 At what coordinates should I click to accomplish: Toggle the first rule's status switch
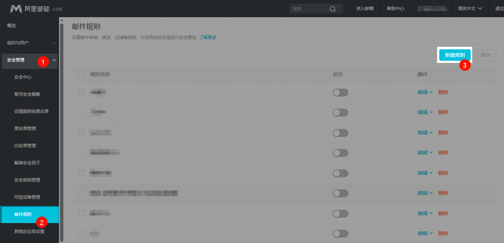point(340,93)
